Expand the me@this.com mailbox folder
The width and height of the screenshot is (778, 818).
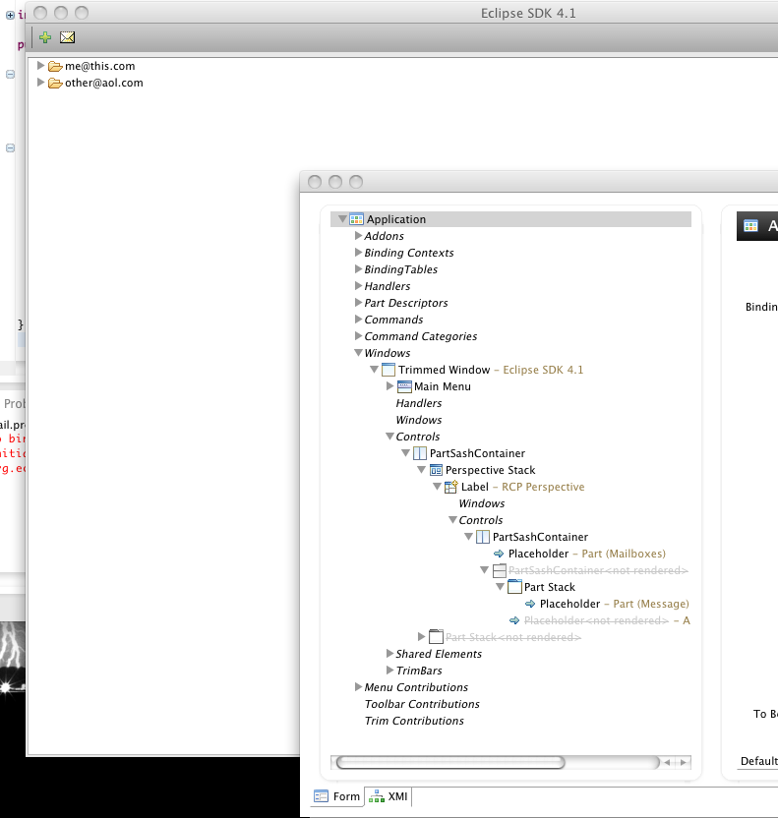(40, 66)
